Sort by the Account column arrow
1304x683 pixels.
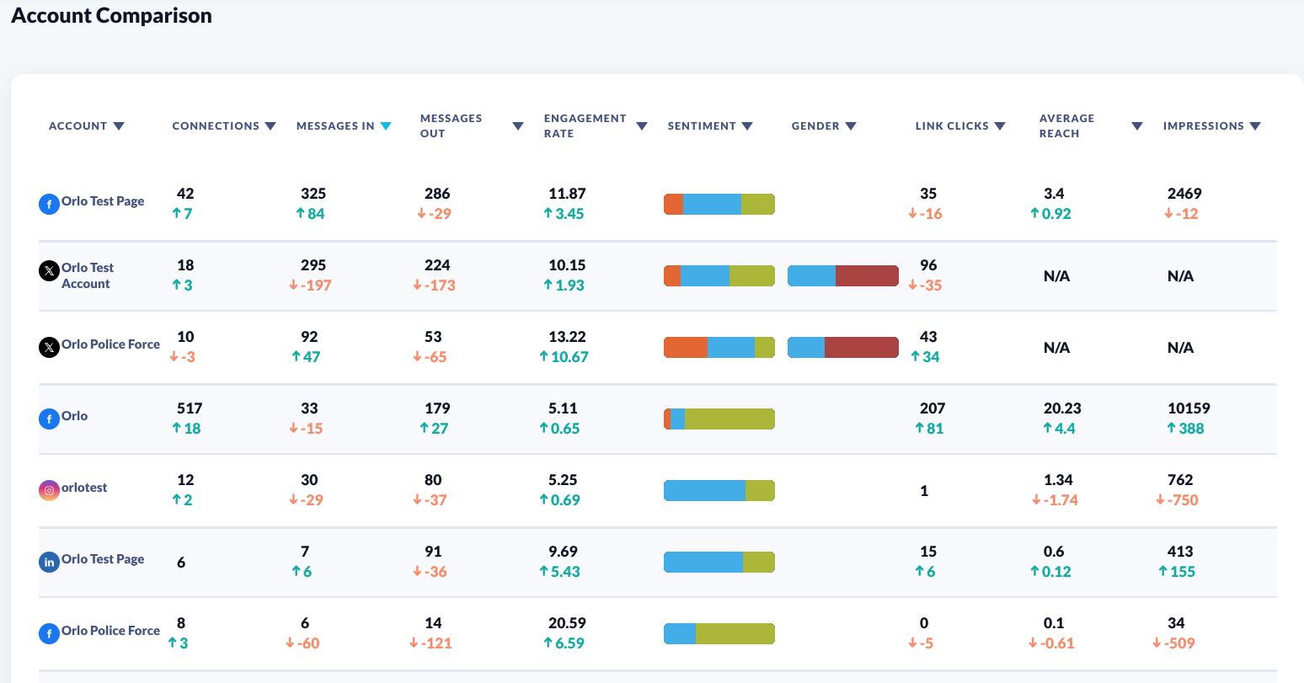[x=119, y=126]
